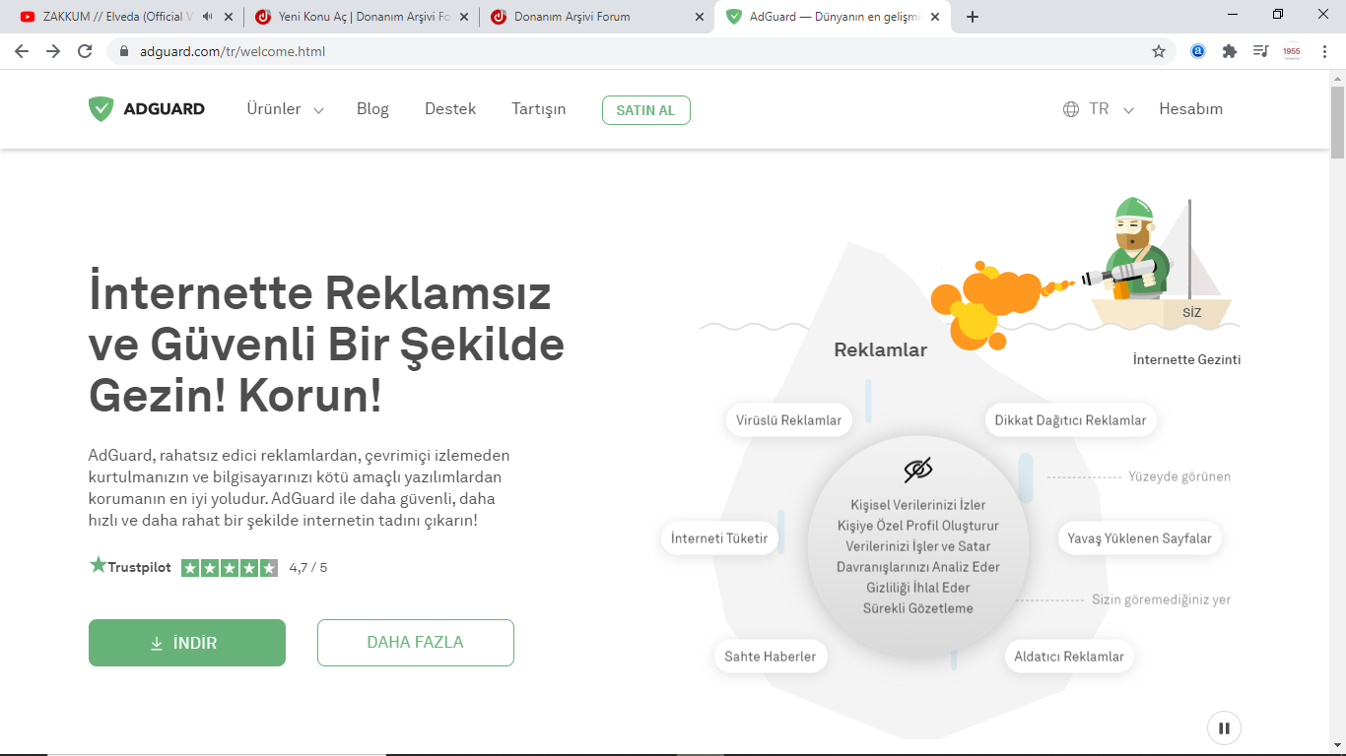The width and height of the screenshot is (1346, 756).
Task: Open the Tartışın menu item
Action: 539,109
